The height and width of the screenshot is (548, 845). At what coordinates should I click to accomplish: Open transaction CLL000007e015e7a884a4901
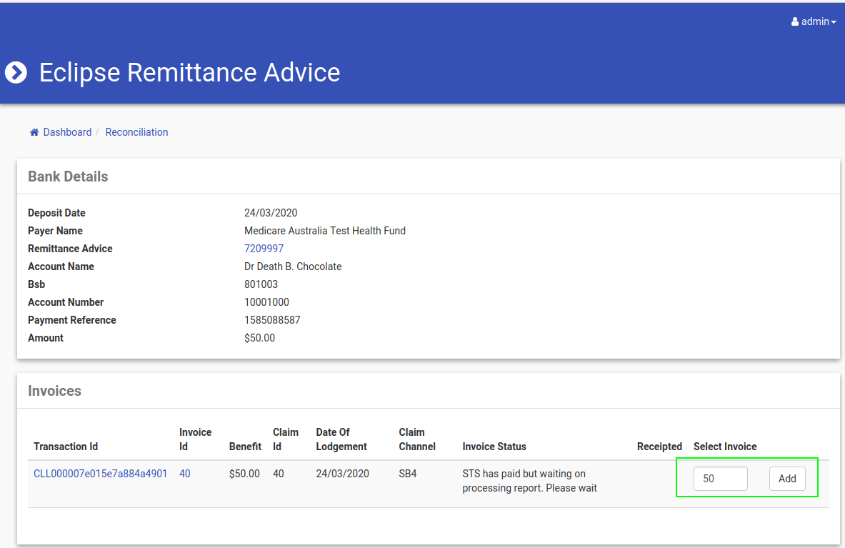coord(100,474)
